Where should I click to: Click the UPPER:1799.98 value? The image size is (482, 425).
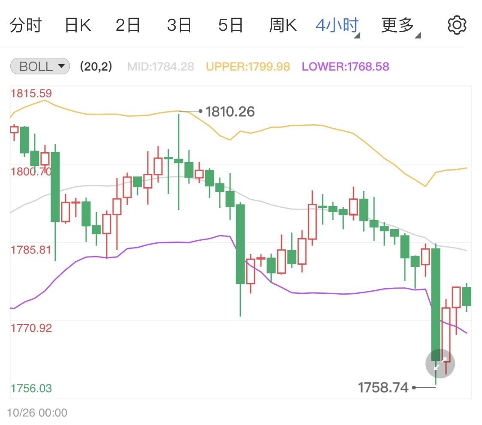click(248, 66)
